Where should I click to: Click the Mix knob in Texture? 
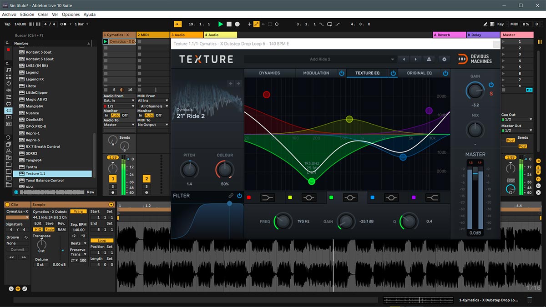[x=475, y=130]
